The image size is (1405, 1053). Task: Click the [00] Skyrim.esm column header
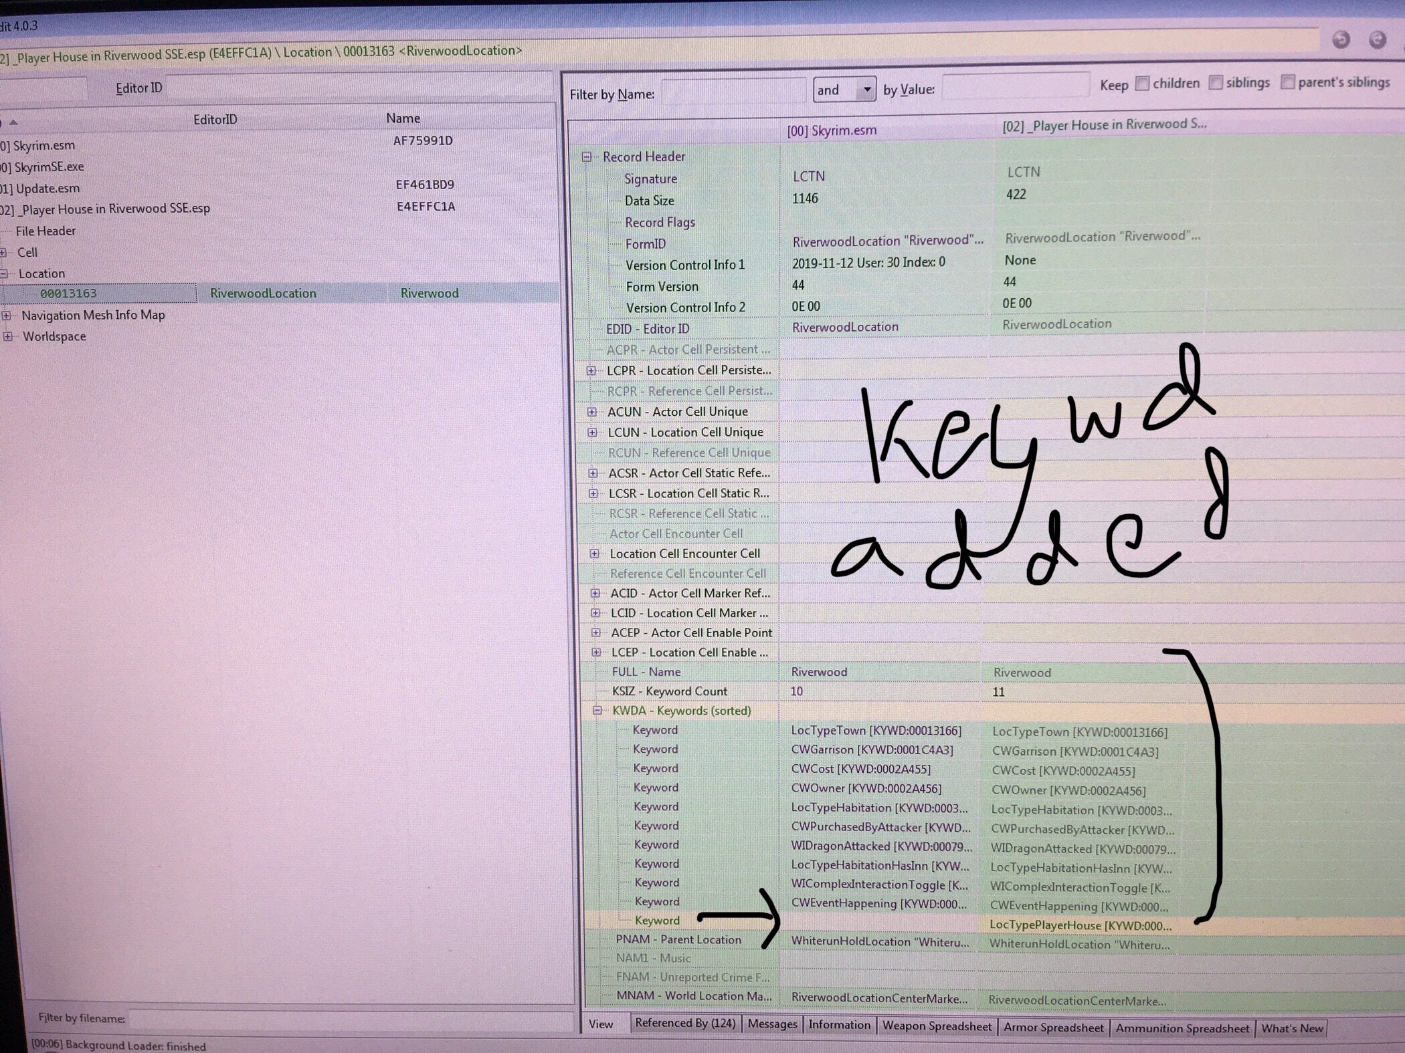click(832, 130)
